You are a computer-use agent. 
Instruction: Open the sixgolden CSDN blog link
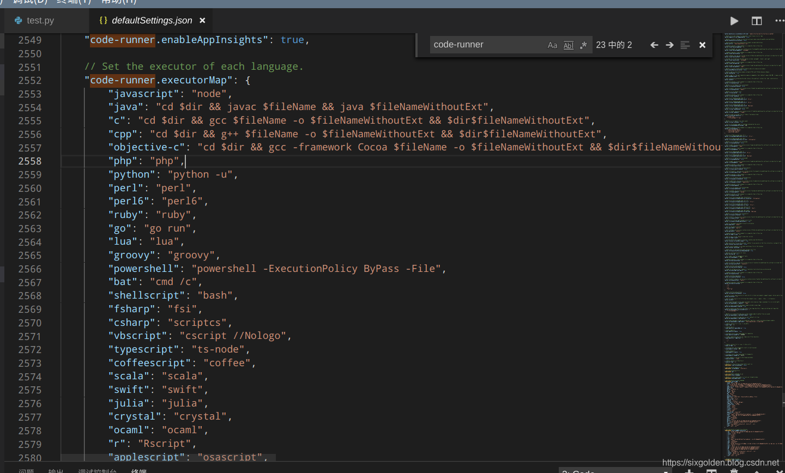click(x=721, y=462)
